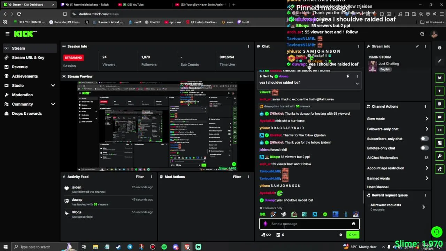Reload the page with browser refresh

pyautogui.click(x=19, y=14)
